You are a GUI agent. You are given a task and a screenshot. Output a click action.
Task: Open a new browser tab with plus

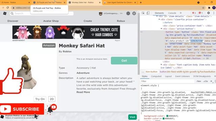coord(141,2)
